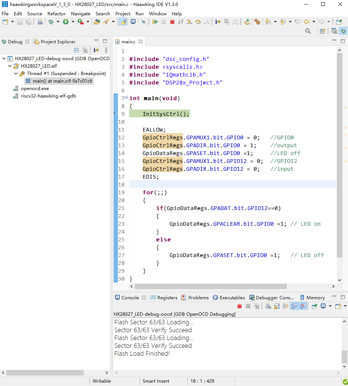Toggle Instruction Stepping Mode in main toolbar
Screen dimensions: 348x386
[218, 22]
